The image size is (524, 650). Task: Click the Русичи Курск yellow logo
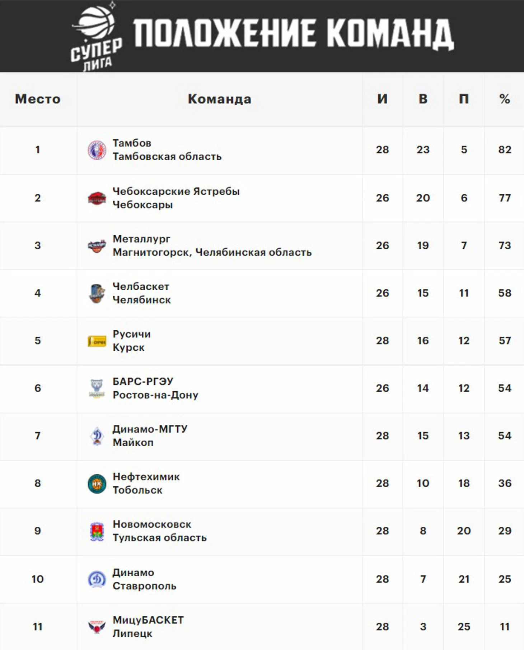97,341
